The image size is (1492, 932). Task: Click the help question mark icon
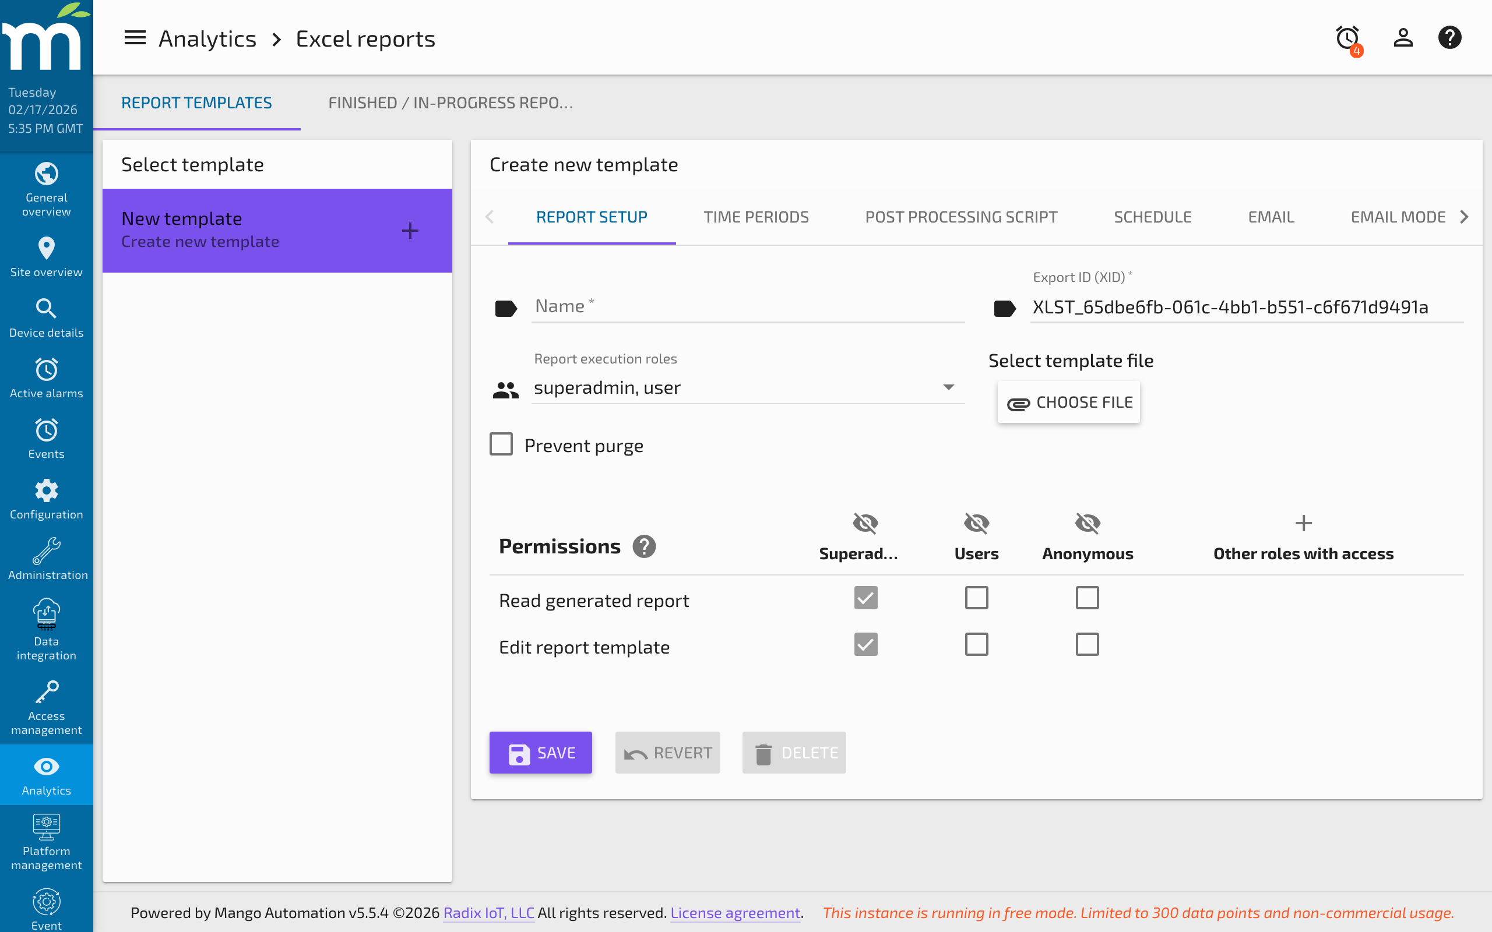point(1450,38)
